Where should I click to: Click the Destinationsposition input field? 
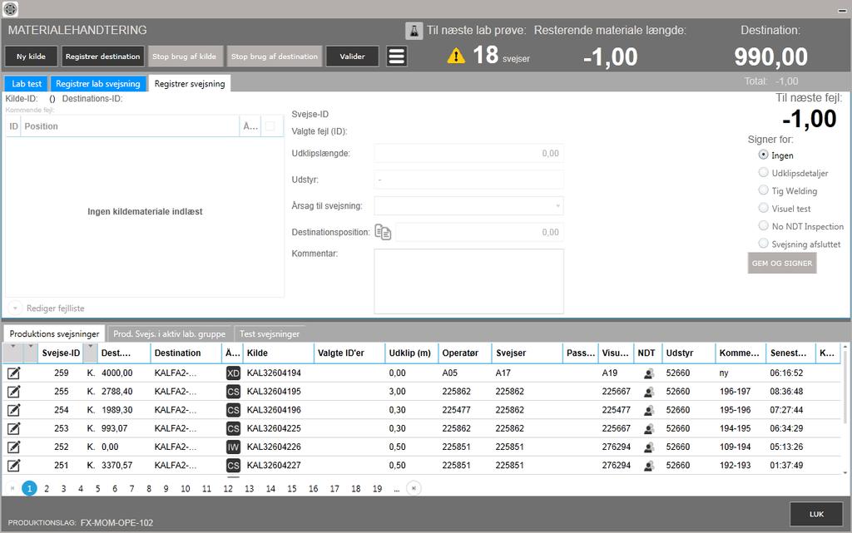tap(479, 232)
